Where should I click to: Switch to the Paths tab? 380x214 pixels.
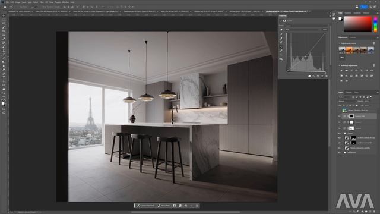pyautogui.click(x=356, y=92)
